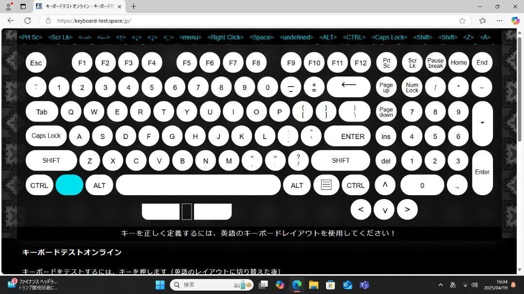Click the up arrow virtual key
Screen dimensions: 524x294
click(385, 185)
